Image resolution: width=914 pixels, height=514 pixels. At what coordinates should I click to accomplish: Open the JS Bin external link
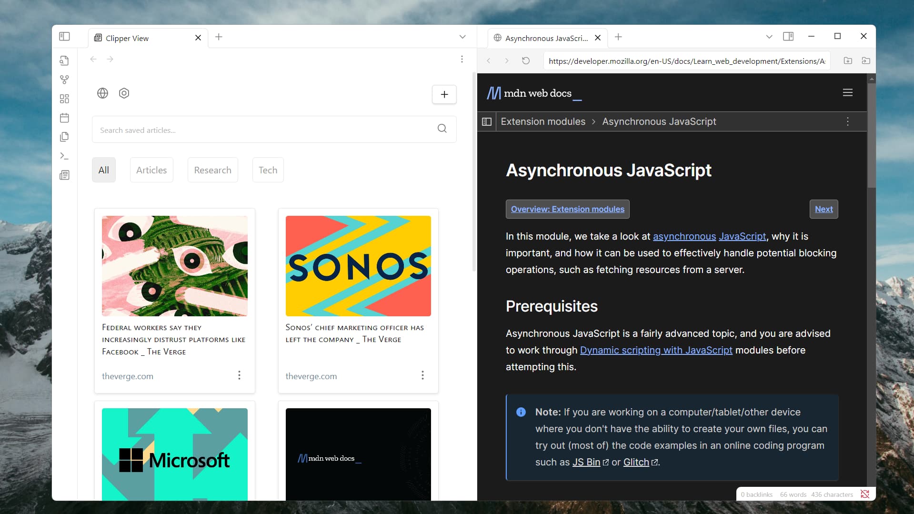[591, 462]
